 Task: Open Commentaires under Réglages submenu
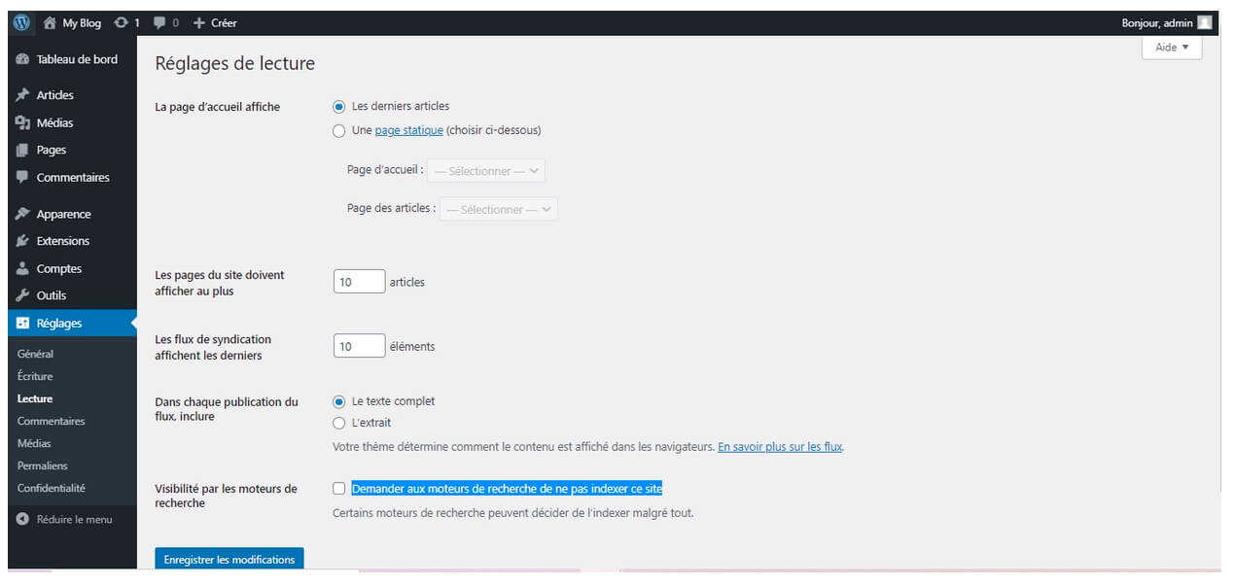click(x=51, y=421)
